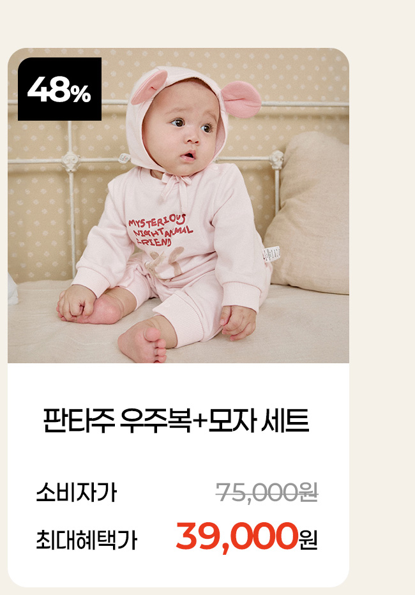Open the baby product photo

point(178,206)
